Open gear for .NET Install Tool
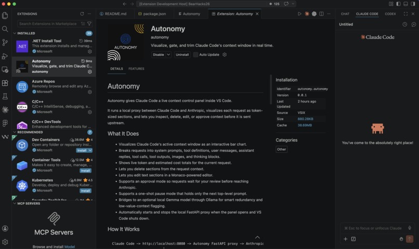This screenshot has width=419, height=249. tap(90, 51)
